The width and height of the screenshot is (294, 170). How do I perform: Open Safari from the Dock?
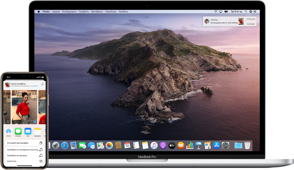tap(65, 145)
